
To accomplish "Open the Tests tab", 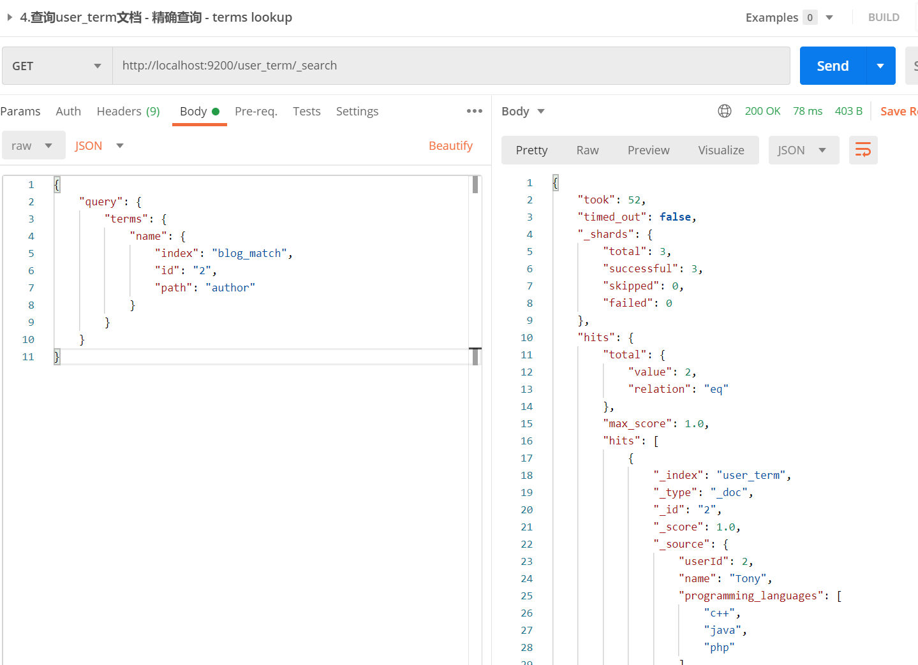I will 306,112.
